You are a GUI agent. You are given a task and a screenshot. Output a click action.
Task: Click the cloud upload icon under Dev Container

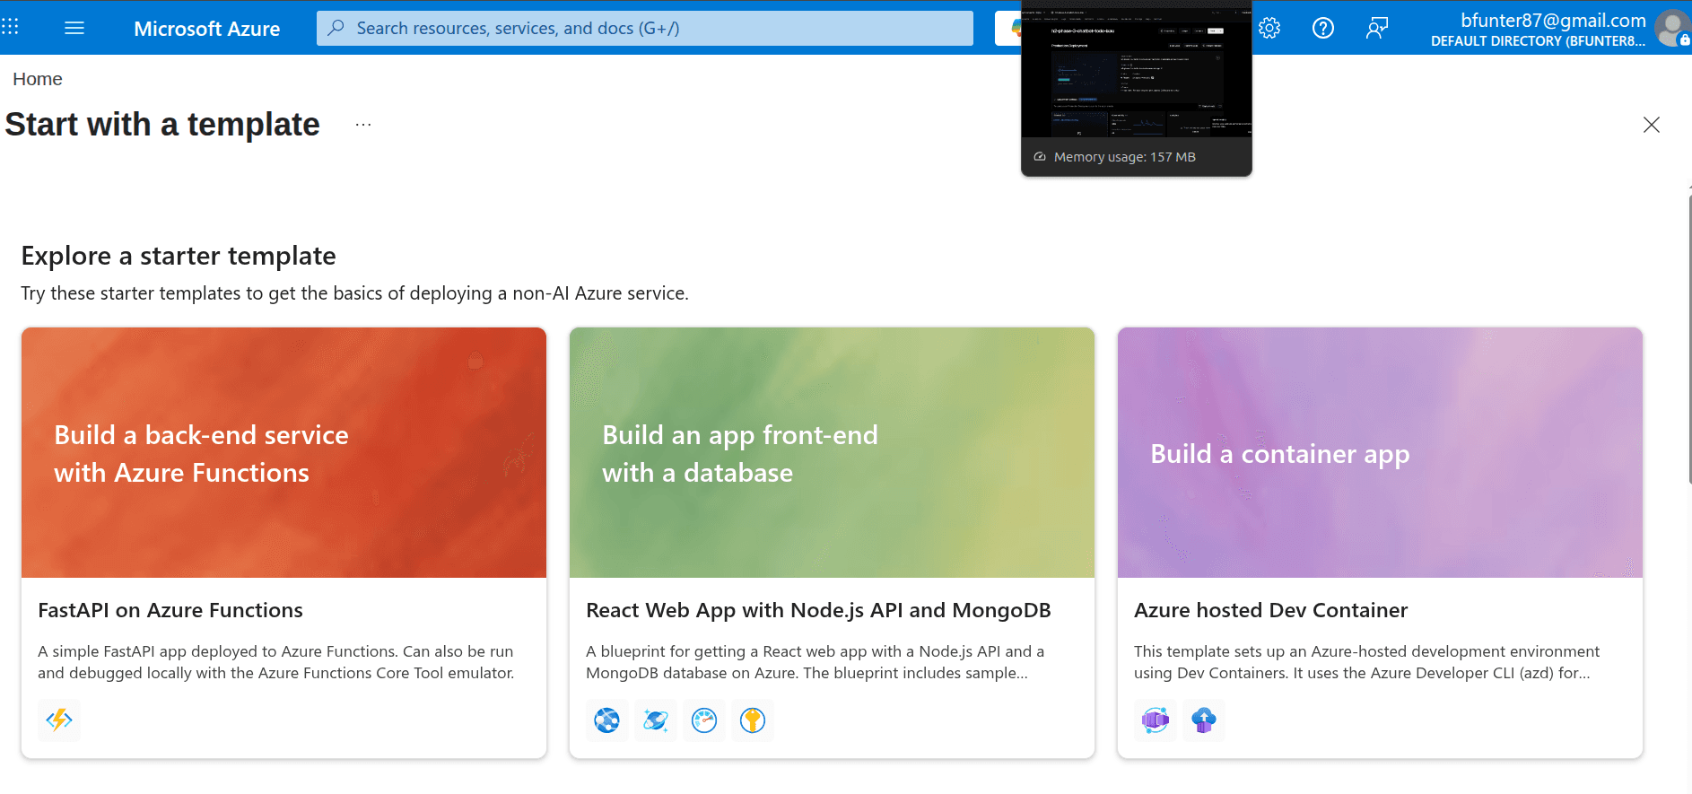(1204, 720)
